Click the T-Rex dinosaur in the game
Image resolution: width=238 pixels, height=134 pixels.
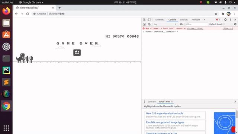20,58
